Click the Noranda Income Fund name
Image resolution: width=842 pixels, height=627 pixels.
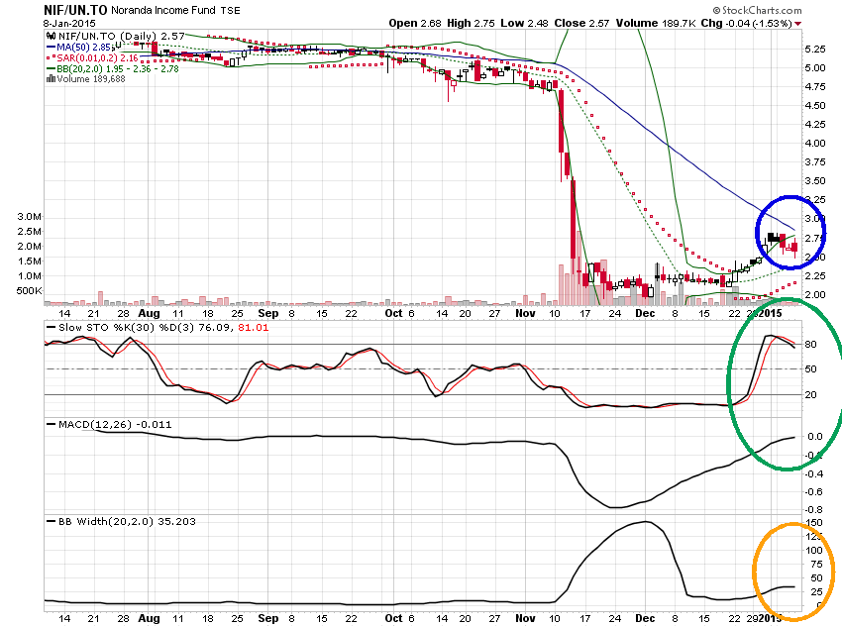tap(162, 10)
